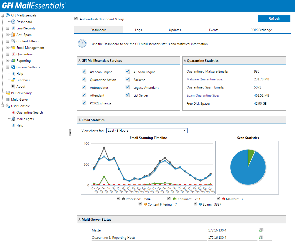This screenshot has width=295, height=249.
Task: Open the Malware Quarantine Size link
Action: [205, 79]
